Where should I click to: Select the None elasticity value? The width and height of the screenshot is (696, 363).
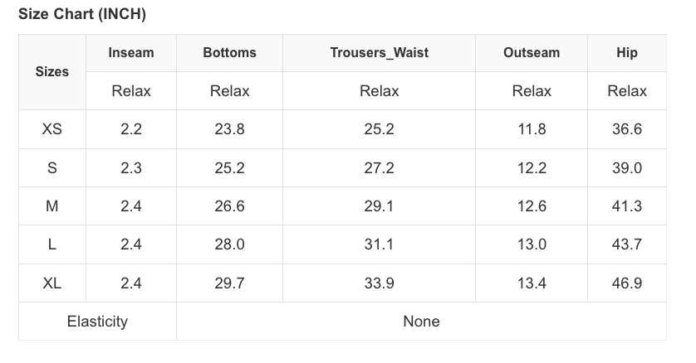tap(421, 322)
